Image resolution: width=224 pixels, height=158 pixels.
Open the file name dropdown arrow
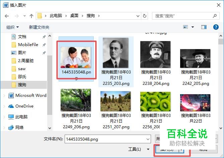[148, 139]
